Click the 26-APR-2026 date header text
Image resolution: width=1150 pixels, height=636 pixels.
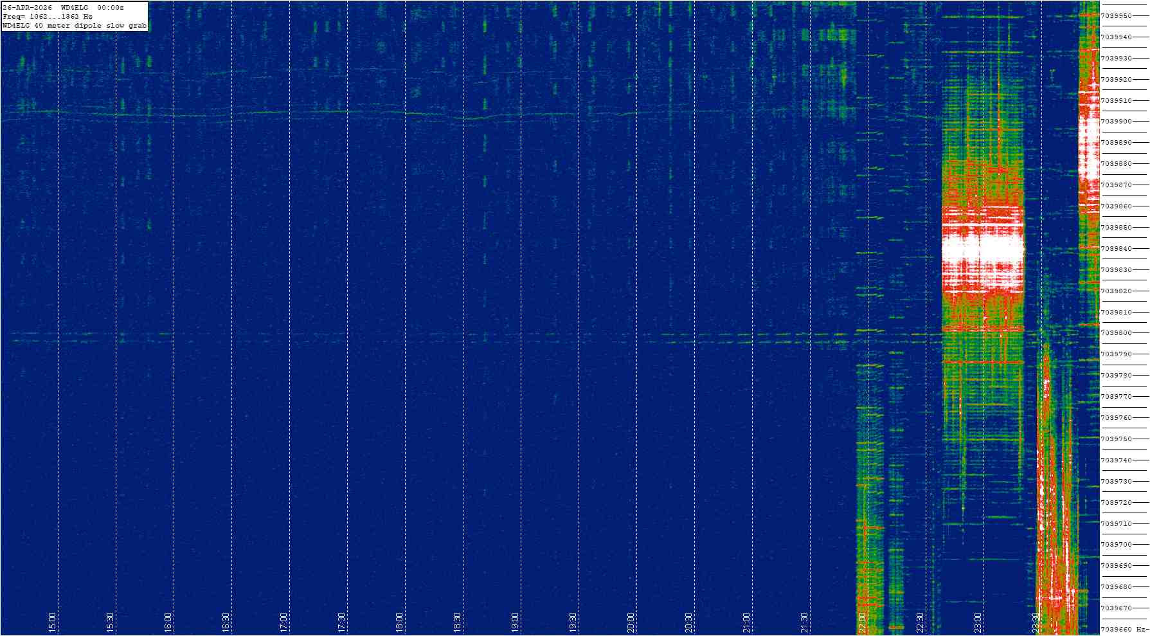pyautogui.click(x=27, y=7)
